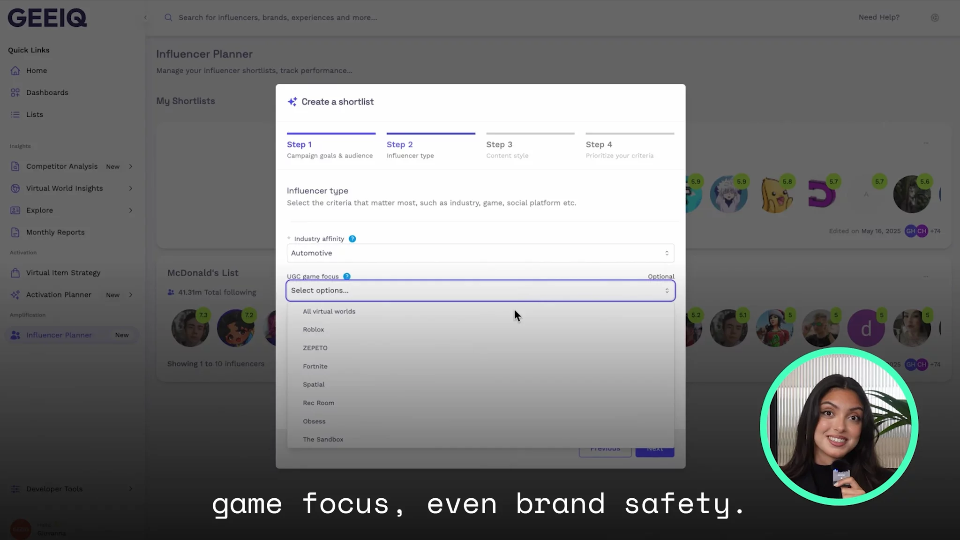Select the Pikachu avatar scored 5.8
Viewport: 960px width, 540px height.
pos(776,195)
